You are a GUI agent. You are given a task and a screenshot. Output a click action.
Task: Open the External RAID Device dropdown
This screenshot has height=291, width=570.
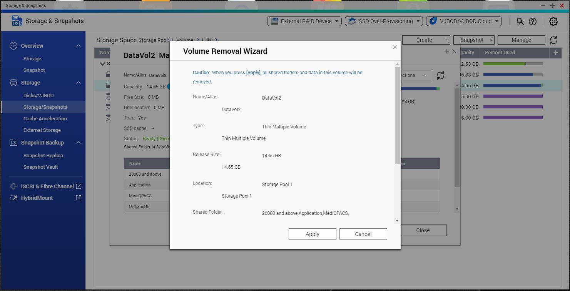coord(304,21)
